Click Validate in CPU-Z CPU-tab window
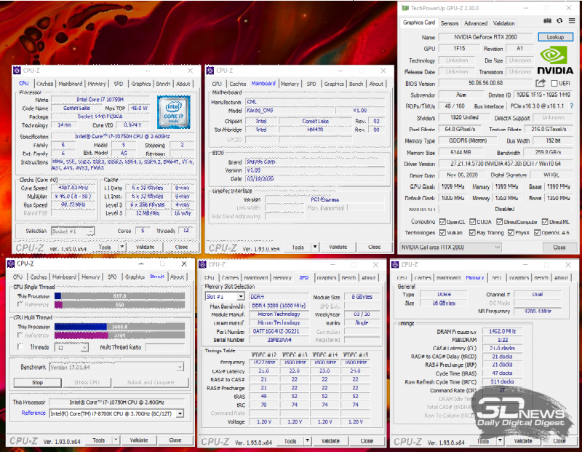Image resolution: width=582 pixels, height=452 pixels. (x=145, y=247)
